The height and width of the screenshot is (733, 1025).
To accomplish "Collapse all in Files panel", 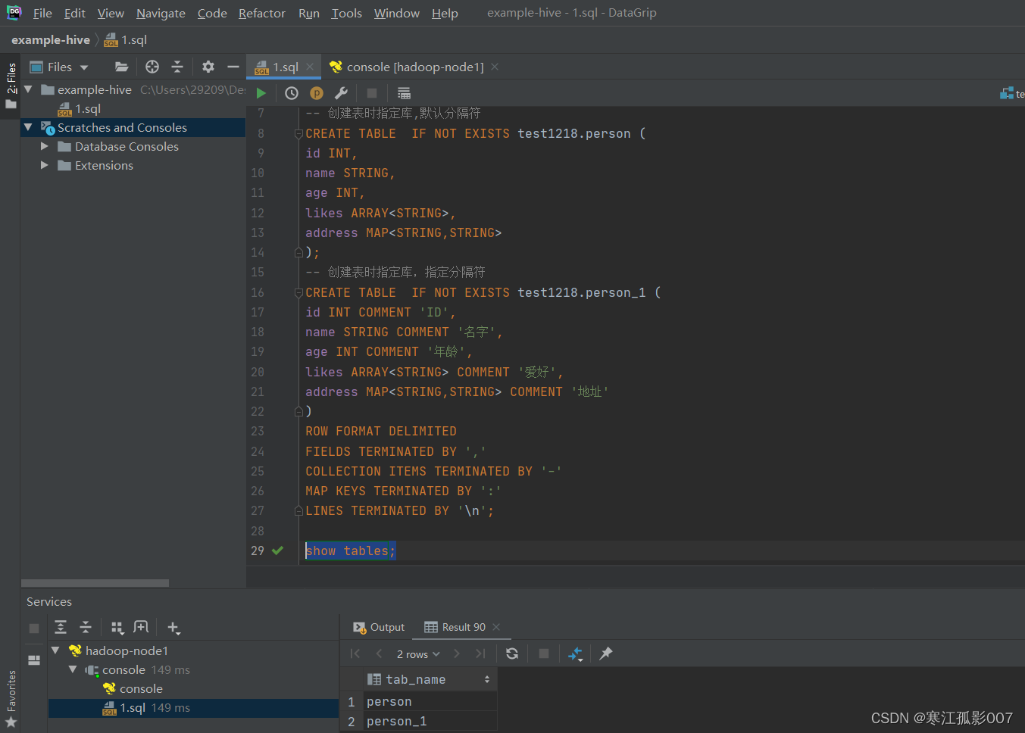I will (x=177, y=67).
